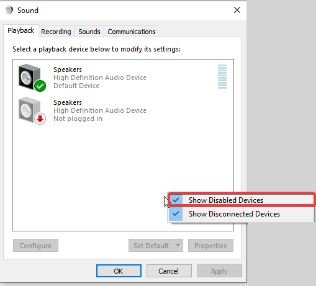Screen dimensions: 316x286
Task: Open the Sounds tab
Action: tap(89, 32)
